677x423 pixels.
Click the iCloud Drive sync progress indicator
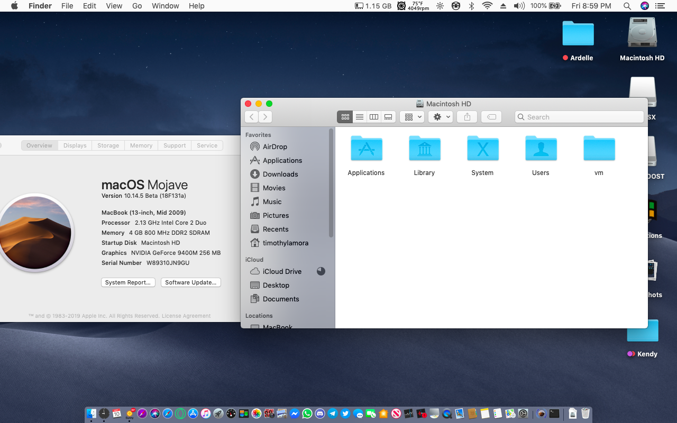point(321,271)
